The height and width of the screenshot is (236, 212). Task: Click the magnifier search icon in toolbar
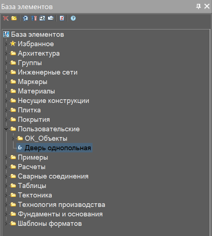51,18
